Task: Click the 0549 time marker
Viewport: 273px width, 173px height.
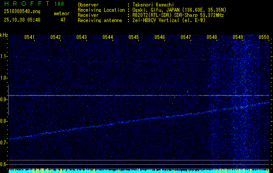Action: click(x=238, y=38)
